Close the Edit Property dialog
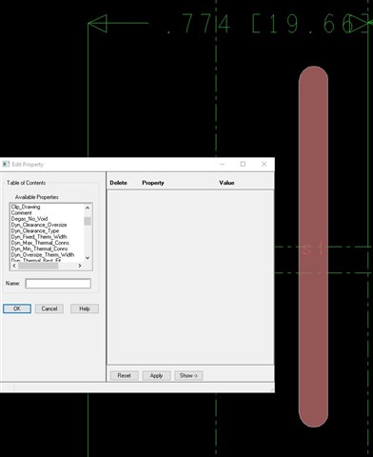 point(264,164)
